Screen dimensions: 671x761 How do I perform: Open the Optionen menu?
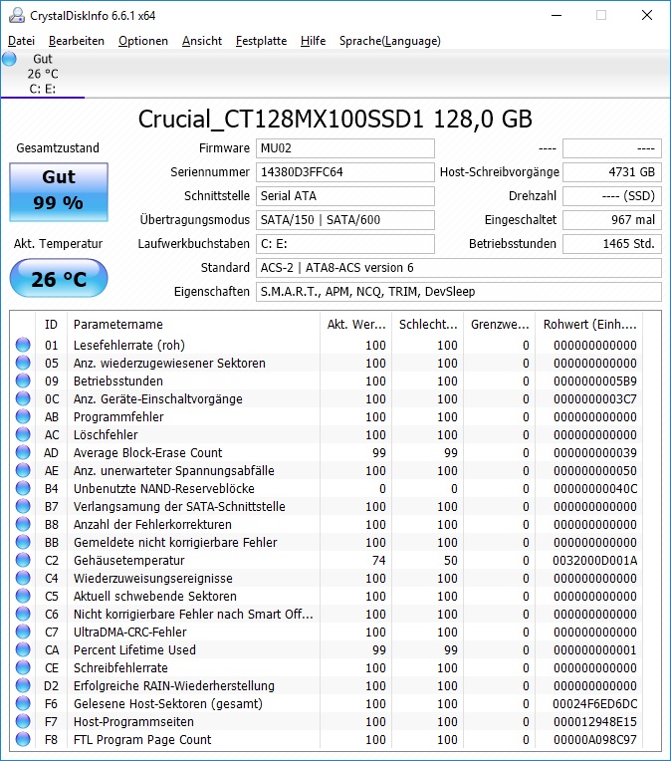click(x=143, y=41)
